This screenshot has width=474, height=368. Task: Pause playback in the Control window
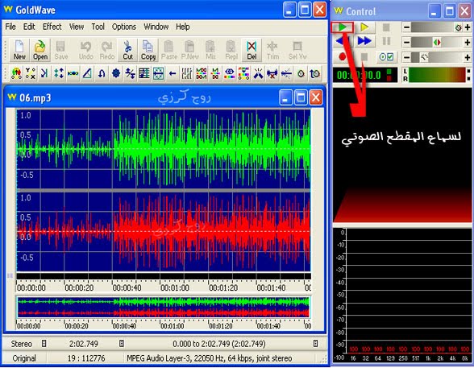coord(386,41)
